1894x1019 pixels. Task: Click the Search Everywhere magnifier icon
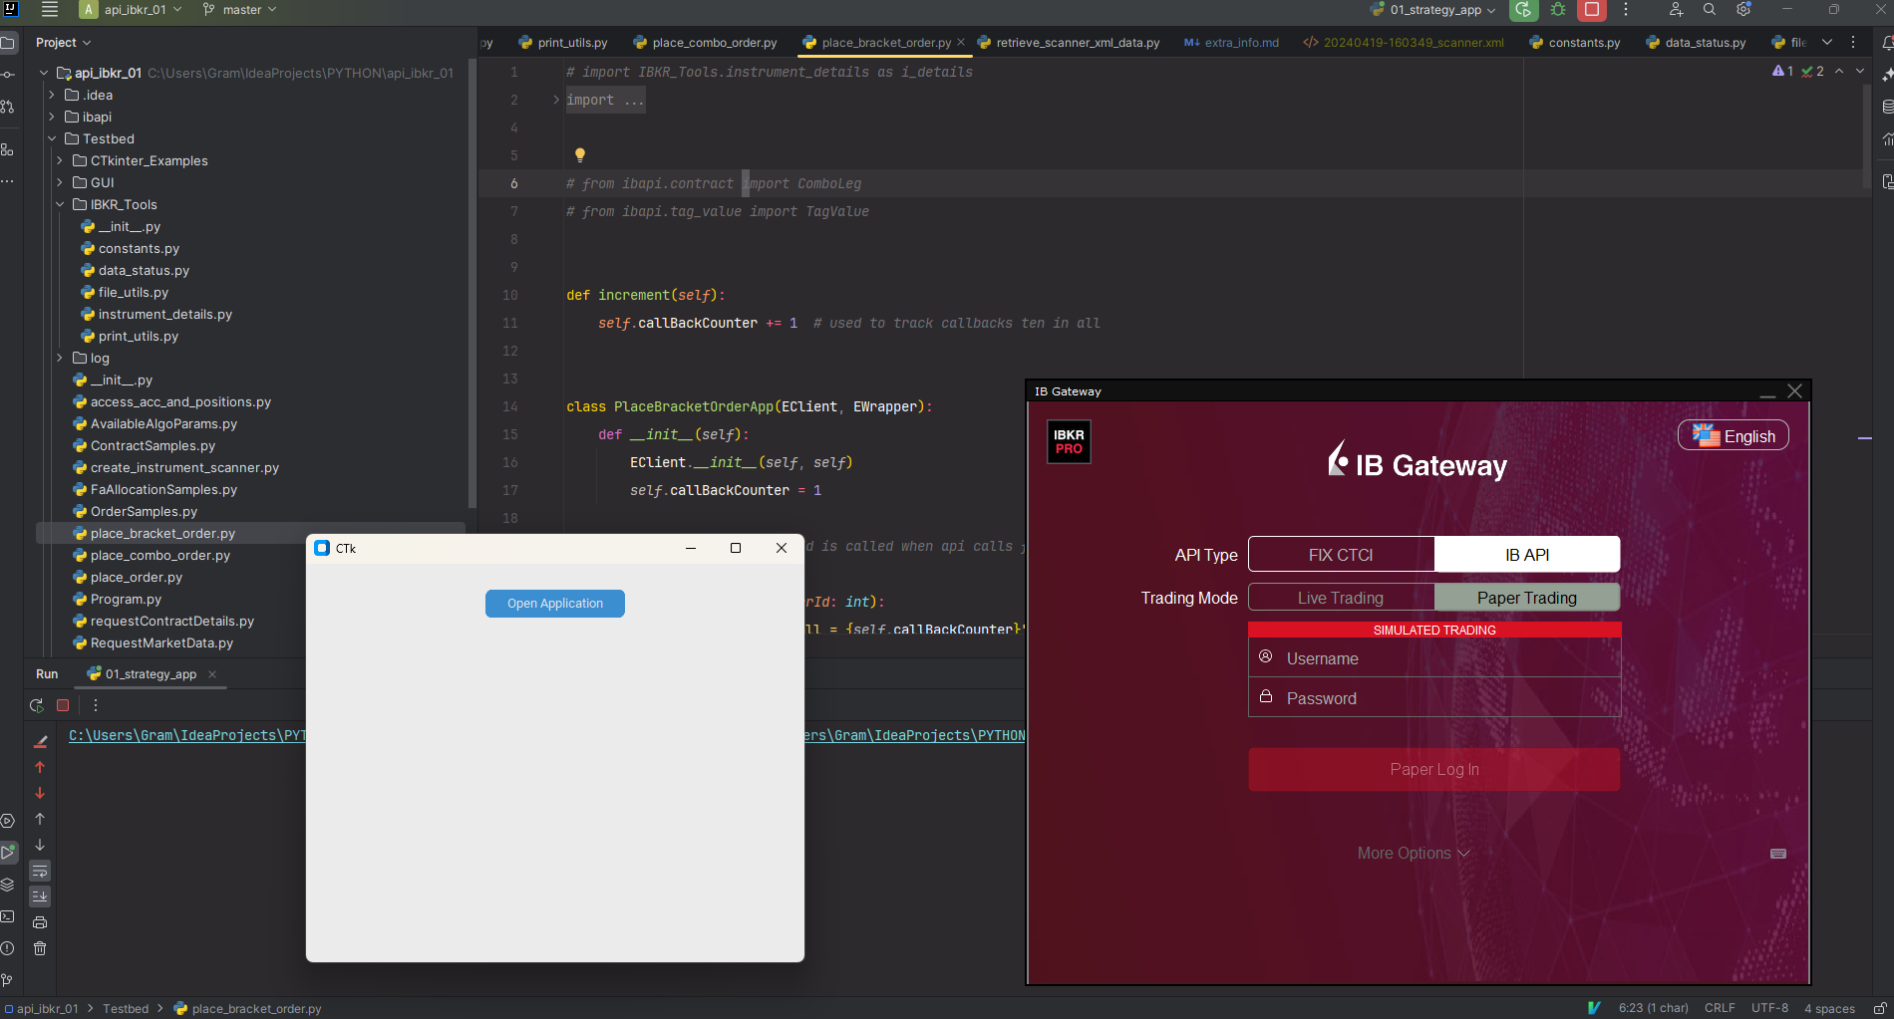(x=1710, y=10)
